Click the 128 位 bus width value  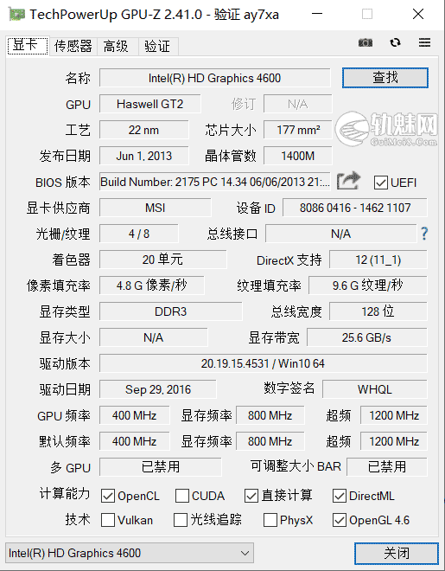point(378,311)
